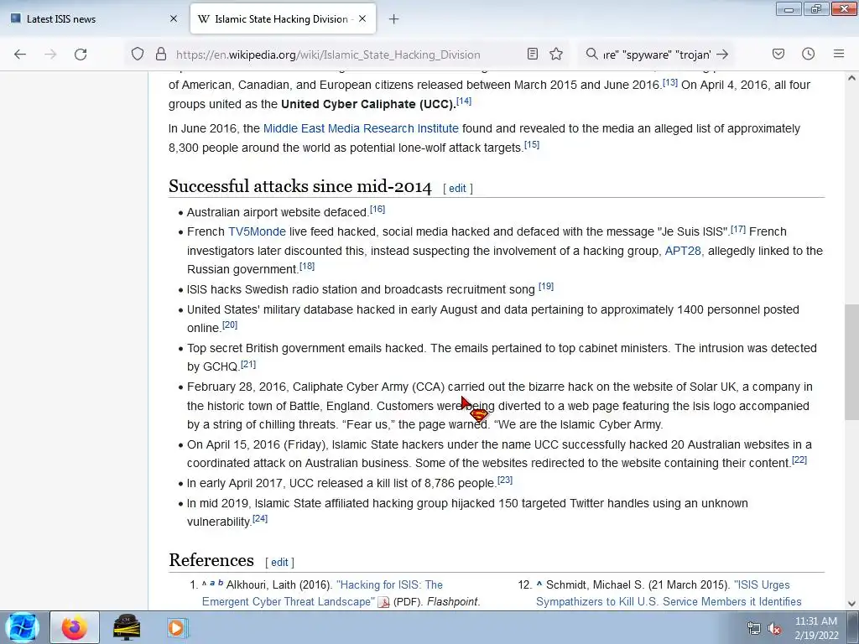Open Hacking for ISIS reference link
859x644 pixels.
[322, 593]
